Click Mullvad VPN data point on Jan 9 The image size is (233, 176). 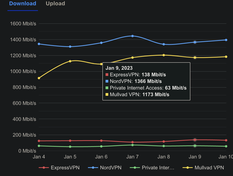point(195,58)
